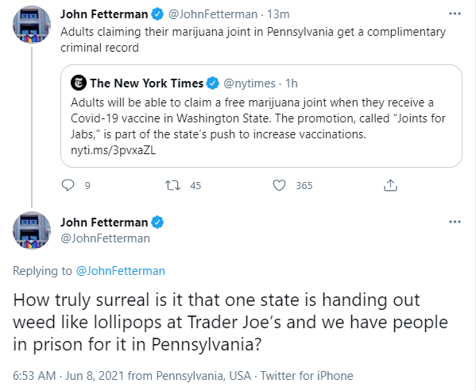This screenshot has width=476, height=391.
Task: Open John Fetterman's avatar on top tweet
Action: (x=32, y=25)
